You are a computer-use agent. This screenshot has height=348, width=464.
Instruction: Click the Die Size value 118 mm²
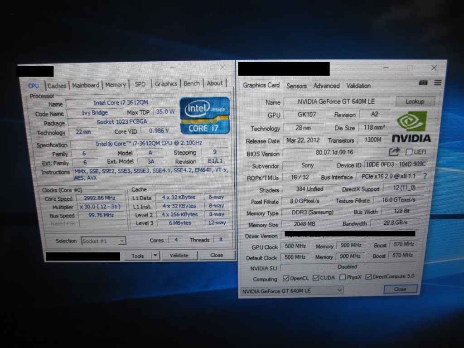374,127
